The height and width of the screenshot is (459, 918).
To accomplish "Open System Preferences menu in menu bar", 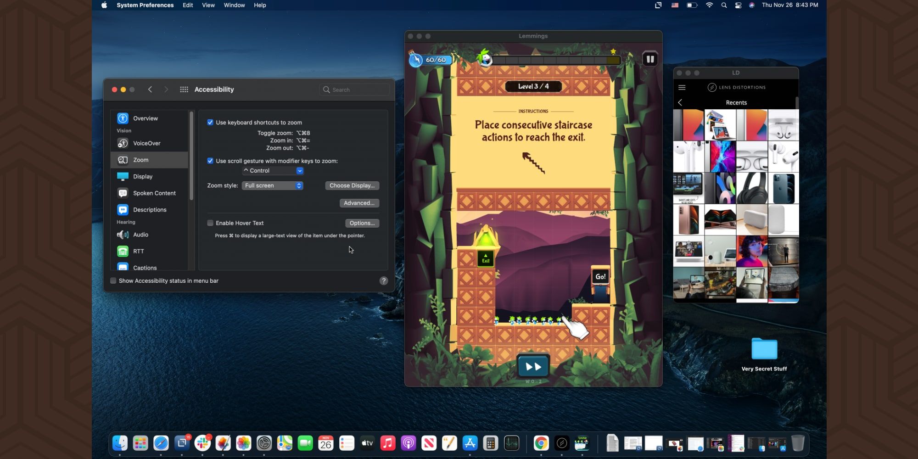I will pos(145,5).
